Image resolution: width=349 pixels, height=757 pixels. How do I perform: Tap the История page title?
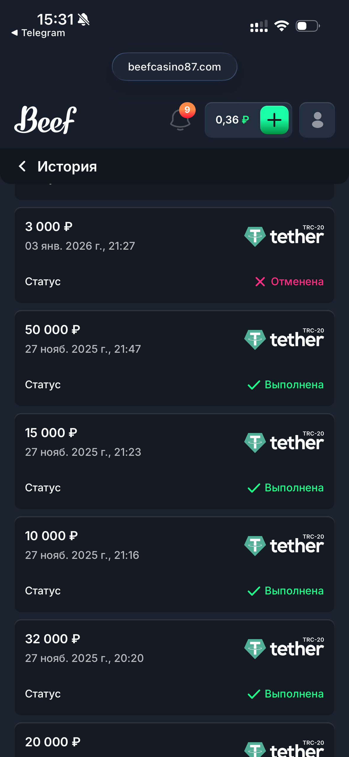(67, 166)
